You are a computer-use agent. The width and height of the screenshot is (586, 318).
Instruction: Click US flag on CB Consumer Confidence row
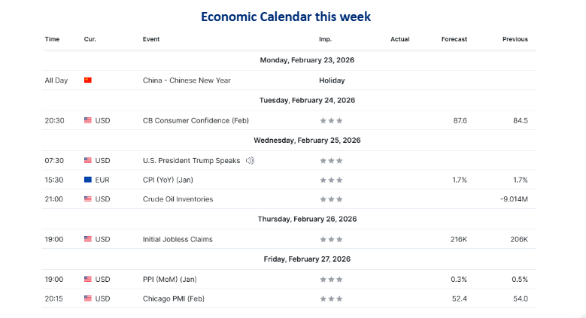pyautogui.click(x=88, y=120)
